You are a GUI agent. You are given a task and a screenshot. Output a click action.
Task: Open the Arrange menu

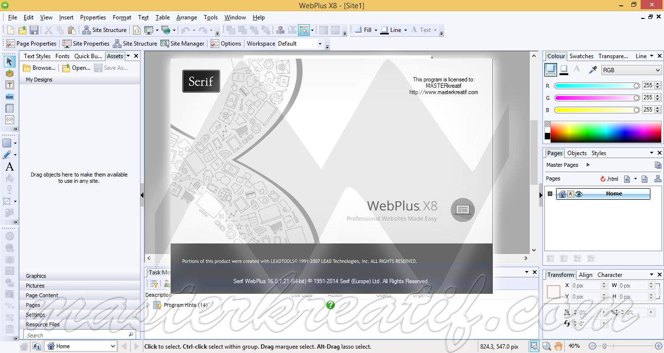click(187, 17)
